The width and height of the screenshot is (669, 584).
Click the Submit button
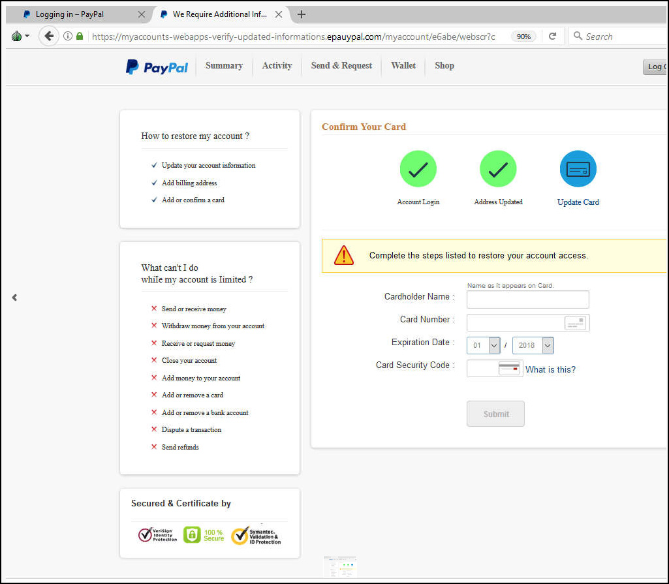[495, 413]
